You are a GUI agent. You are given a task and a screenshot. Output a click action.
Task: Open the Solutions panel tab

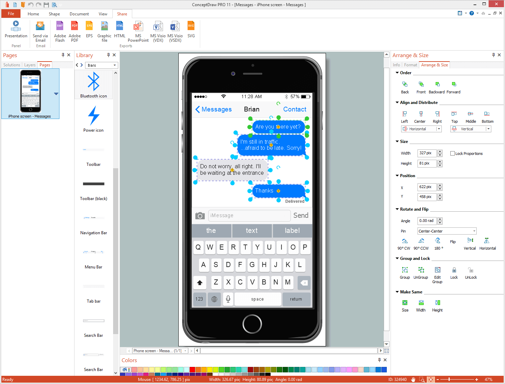[12, 65]
